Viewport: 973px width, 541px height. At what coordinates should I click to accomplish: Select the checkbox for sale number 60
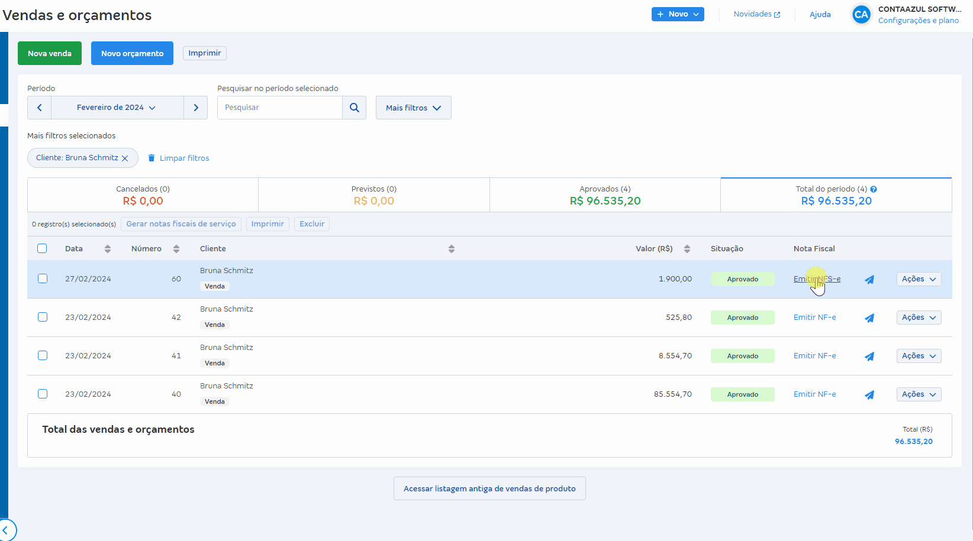click(43, 278)
